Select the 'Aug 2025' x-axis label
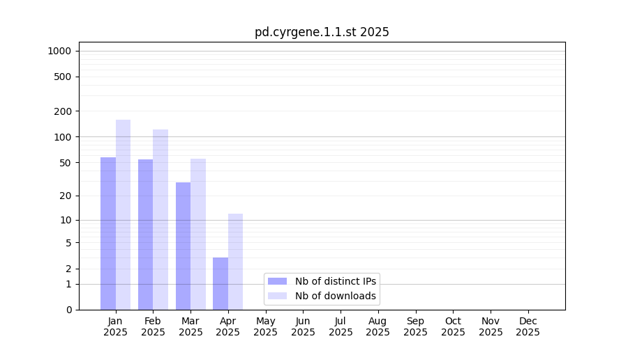The width and height of the screenshot is (628, 348). [x=377, y=326]
